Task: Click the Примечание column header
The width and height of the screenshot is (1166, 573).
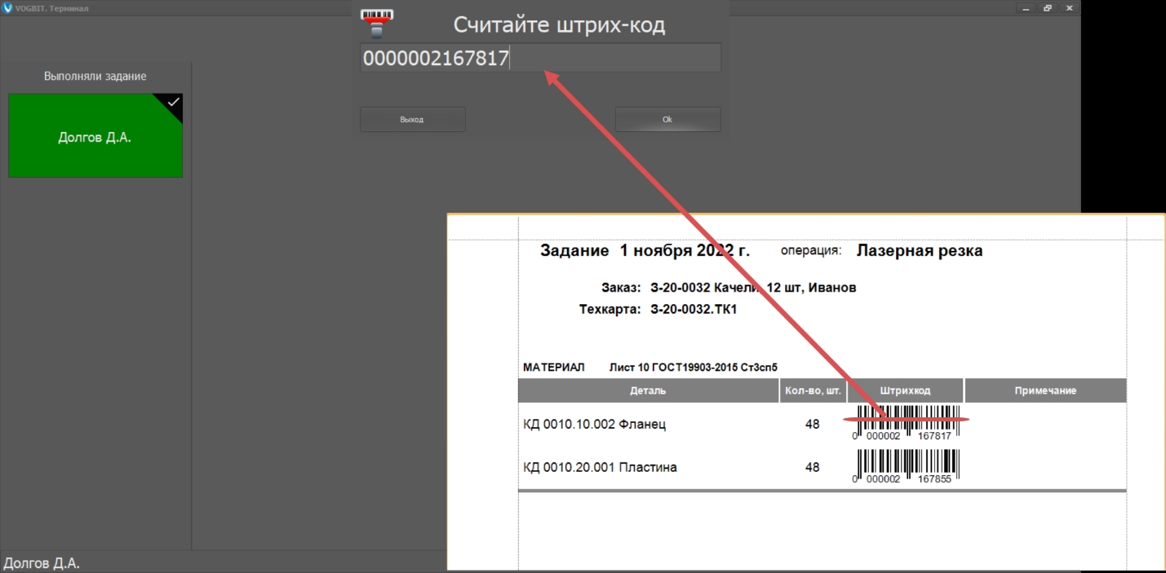Action: tap(1045, 390)
